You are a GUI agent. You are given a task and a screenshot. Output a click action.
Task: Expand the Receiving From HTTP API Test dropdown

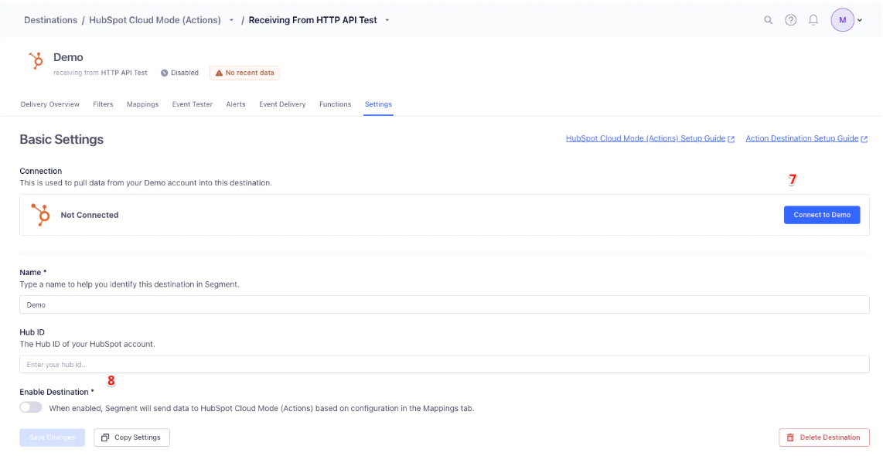pos(387,19)
